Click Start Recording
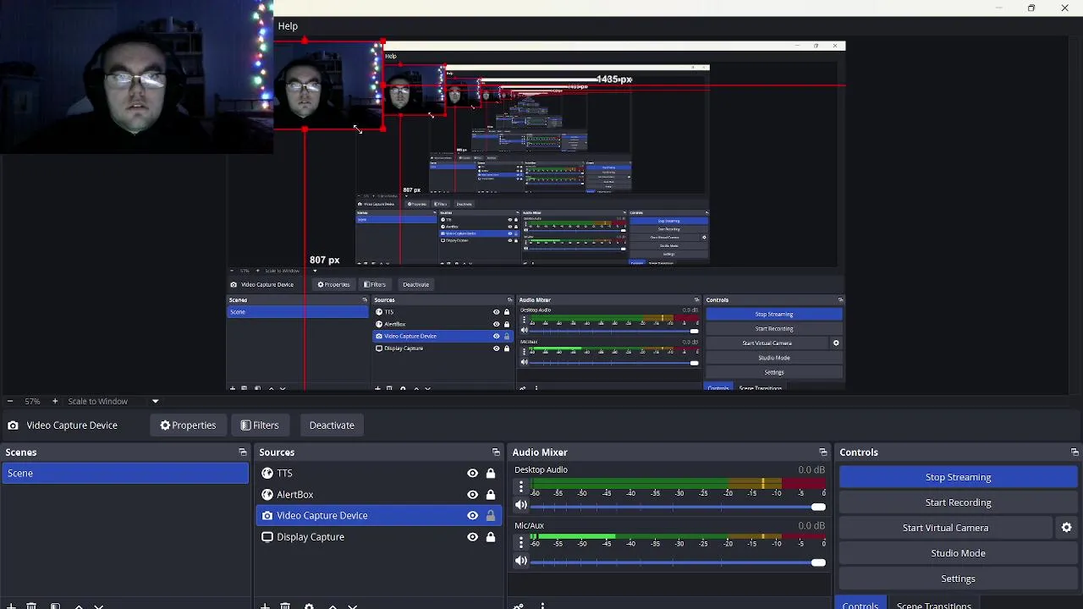1083x609 pixels. click(x=958, y=502)
